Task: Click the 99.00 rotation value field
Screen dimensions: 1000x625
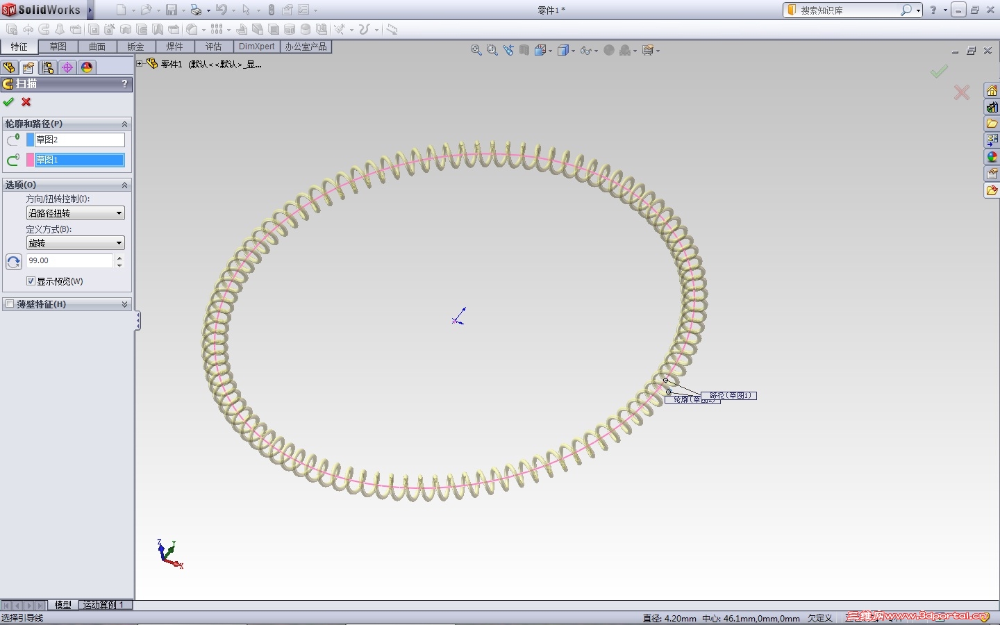Action: (69, 260)
